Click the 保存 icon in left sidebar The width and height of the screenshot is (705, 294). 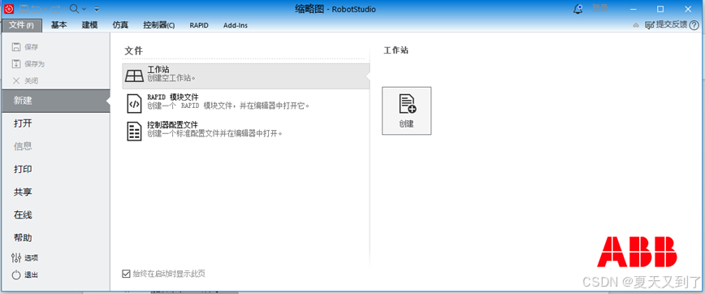pos(16,47)
